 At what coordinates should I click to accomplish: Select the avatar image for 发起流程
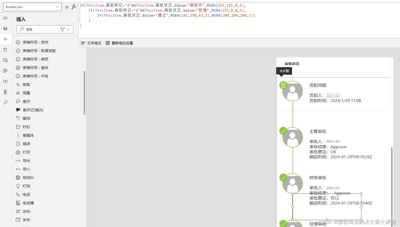coord(293,91)
